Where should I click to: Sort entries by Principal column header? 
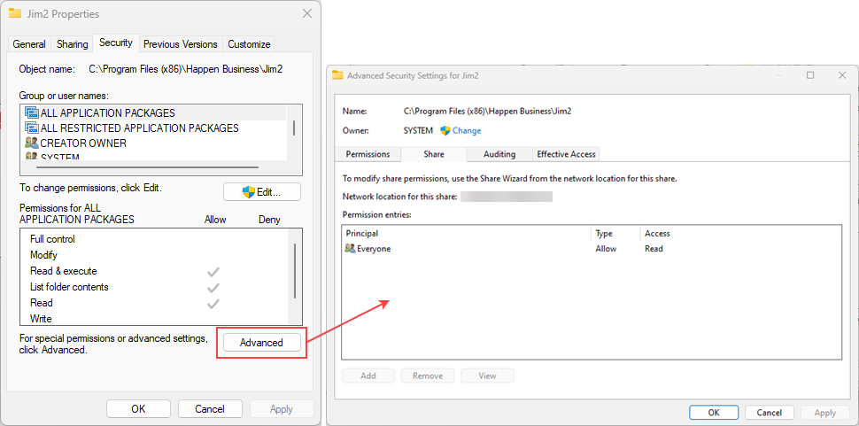(362, 234)
